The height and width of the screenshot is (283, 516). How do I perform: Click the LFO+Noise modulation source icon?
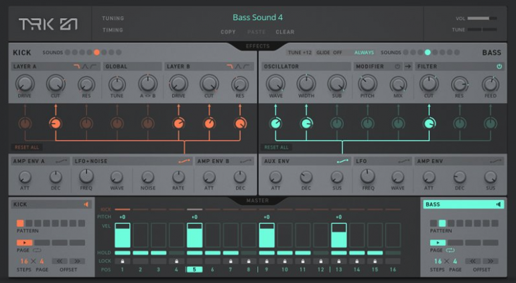point(184,161)
